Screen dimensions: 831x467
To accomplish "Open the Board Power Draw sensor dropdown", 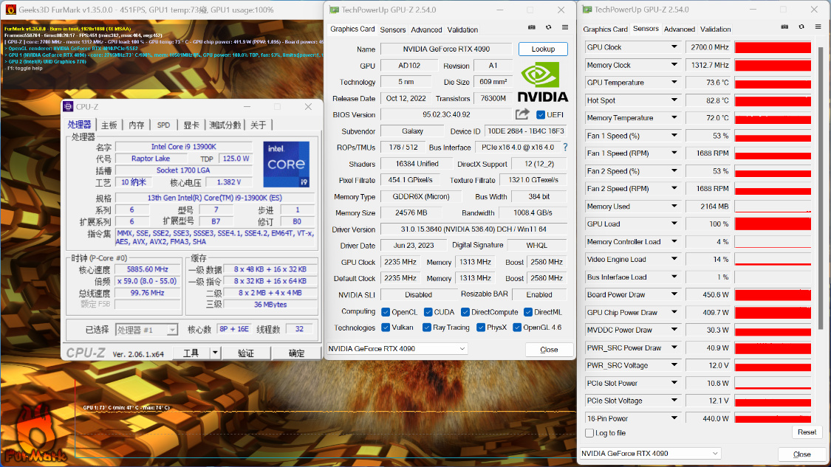I will [674, 294].
